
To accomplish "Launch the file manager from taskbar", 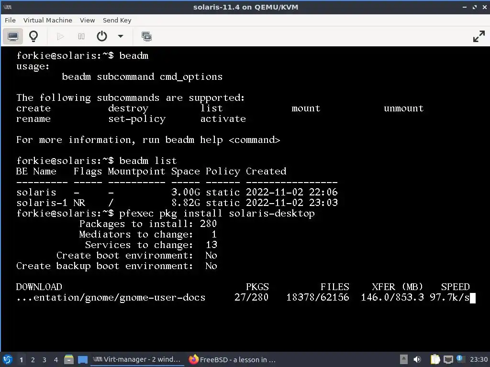I will 69,359.
